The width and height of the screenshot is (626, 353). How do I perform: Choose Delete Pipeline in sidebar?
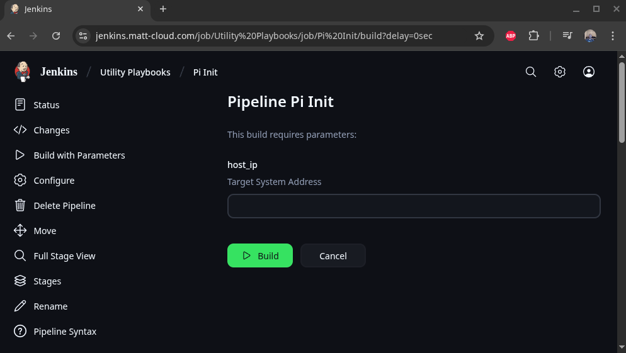(x=64, y=206)
